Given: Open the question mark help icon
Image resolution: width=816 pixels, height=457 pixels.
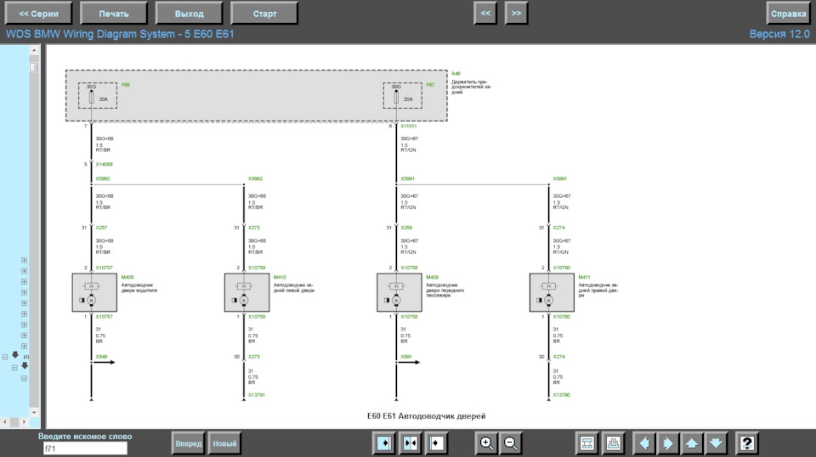Looking at the screenshot, I should coord(747,443).
